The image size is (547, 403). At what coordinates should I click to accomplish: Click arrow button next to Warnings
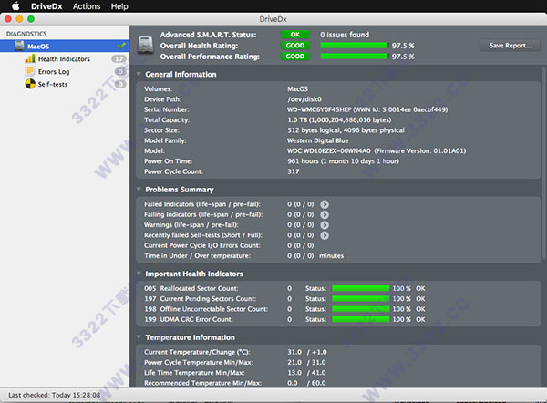pyautogui.click(x=325, y=225)
